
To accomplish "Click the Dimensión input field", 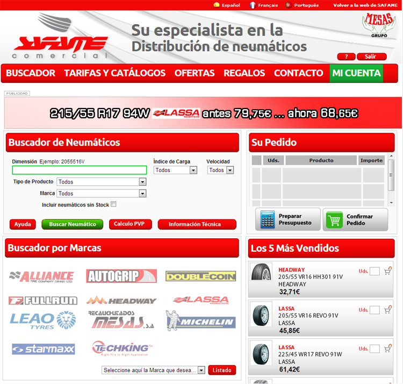I will (80, 170).
